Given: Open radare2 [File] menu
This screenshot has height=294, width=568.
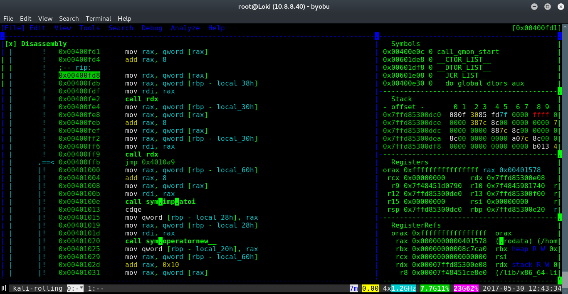Looking at the screenshot, I should [13, 28].
